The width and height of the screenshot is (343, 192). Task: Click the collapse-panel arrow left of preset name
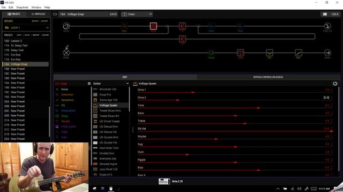tap(55, 14)
